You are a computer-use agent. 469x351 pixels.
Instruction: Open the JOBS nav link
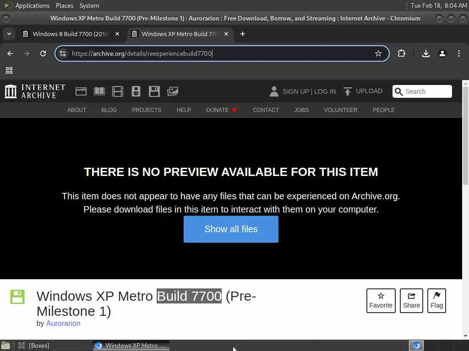(x=301, y=110)
